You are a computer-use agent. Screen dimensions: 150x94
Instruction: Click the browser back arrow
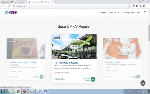pyautogui.click(x=2, y=6)
